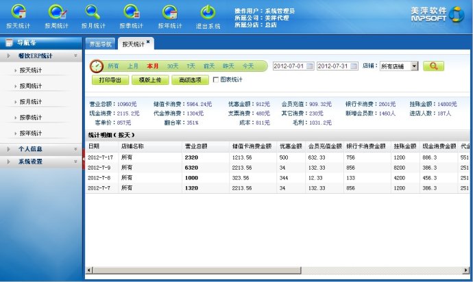Screen dimensions: 473x282
Task: Switch to the 界面导航 tab
Action: (x=101, y=44)
